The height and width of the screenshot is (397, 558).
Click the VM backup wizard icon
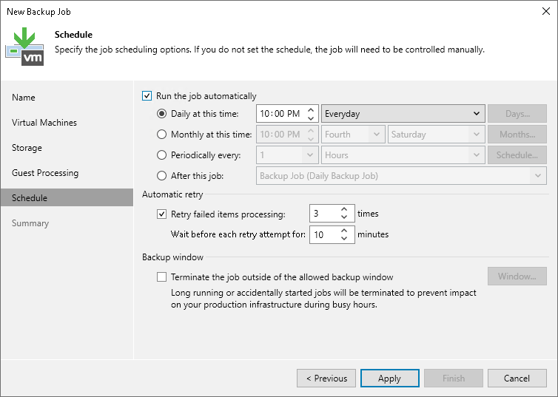tap(24, 46)
